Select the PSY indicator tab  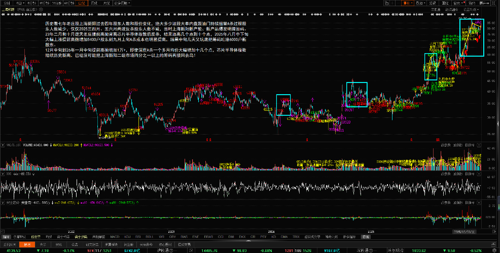263,237
